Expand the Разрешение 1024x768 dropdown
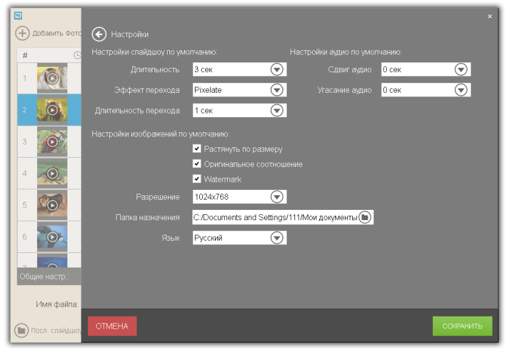The width and height of the screenshot is (507, 350). (x=277, y=197)
